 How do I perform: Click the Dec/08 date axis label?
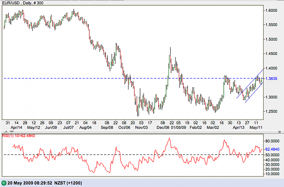(x=163, y=128)
